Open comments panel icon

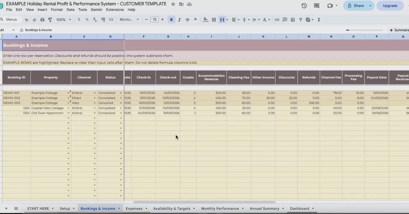click(317, 6)
